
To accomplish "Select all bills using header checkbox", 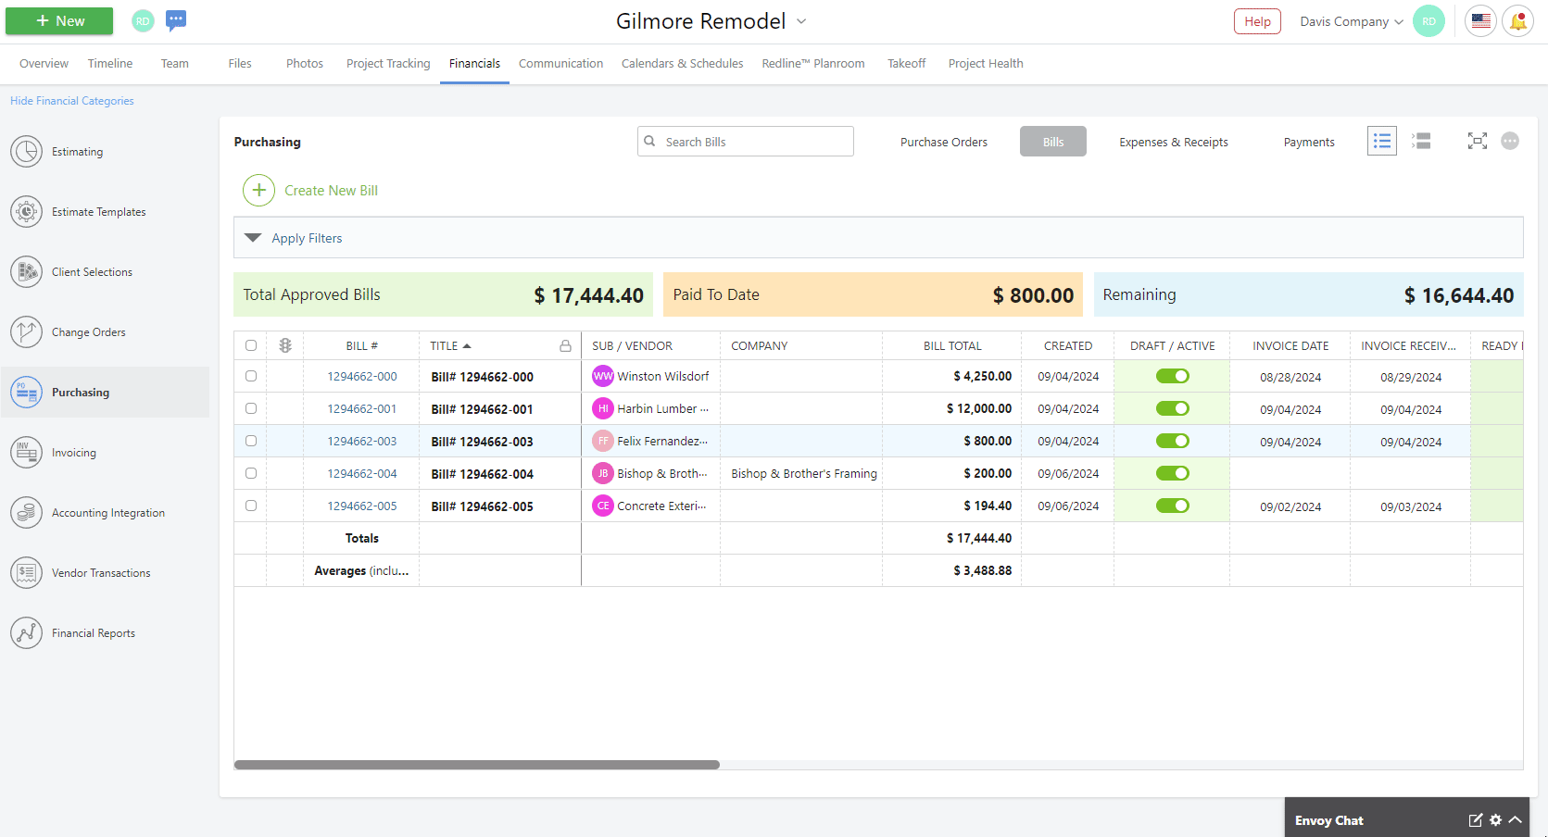I will click(251, 345).
